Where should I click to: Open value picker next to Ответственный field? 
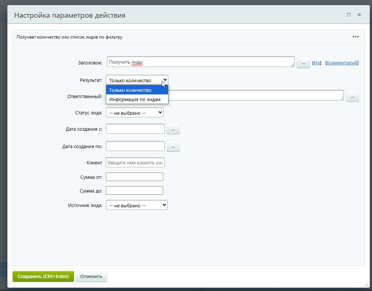352,96
